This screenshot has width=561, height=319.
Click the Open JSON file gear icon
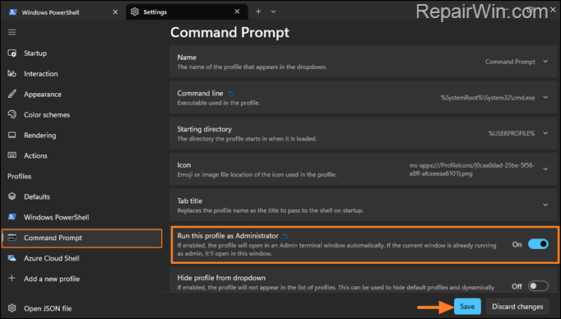[x=12, y=308]
